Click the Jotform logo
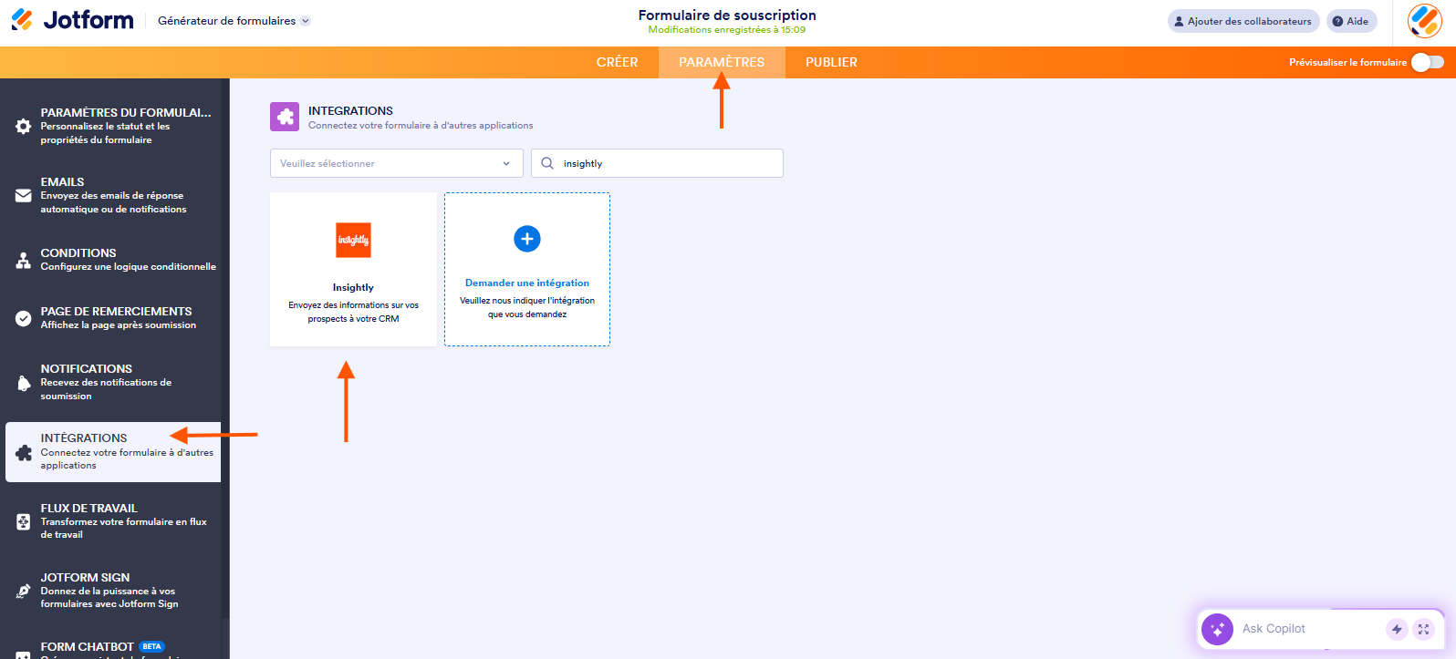 tap(73, 20)
